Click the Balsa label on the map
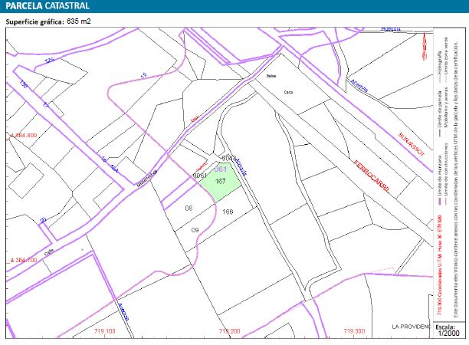 (x=271, y=77)
